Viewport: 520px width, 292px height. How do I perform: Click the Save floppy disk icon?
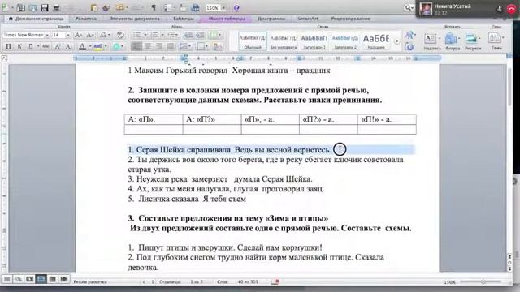(45, 7)
